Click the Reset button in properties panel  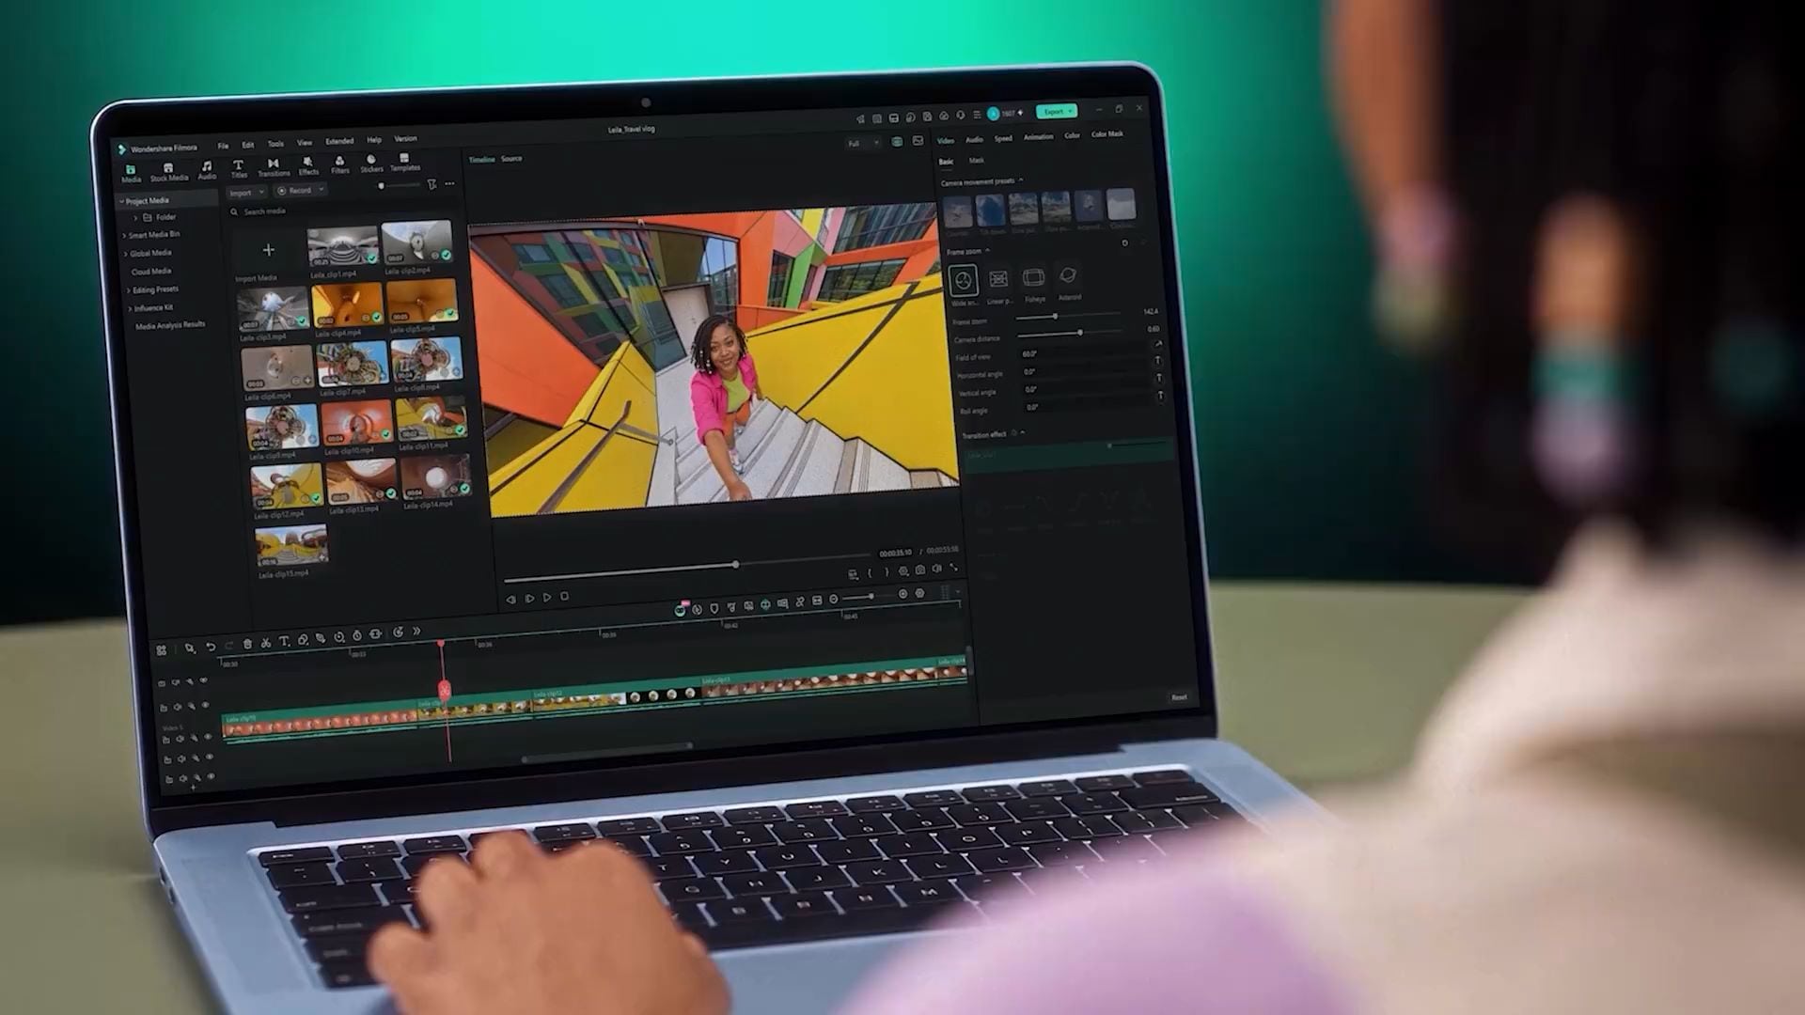point(1179,697)
